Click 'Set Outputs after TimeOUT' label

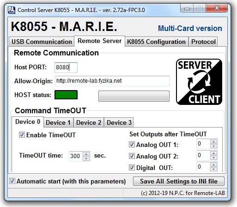(x=168, y=134)
